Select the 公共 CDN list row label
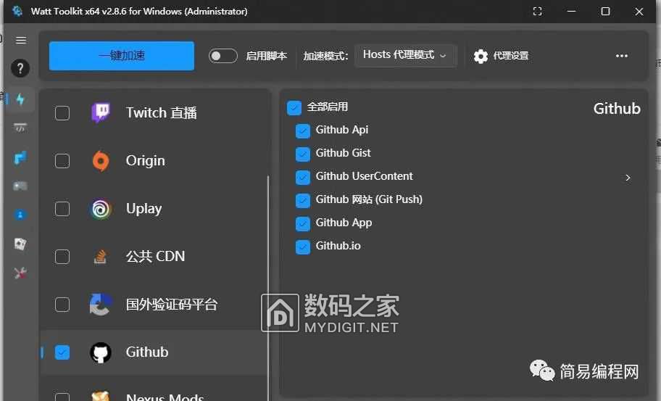Screen dimensions: 661x401 [x=156, y=257]
